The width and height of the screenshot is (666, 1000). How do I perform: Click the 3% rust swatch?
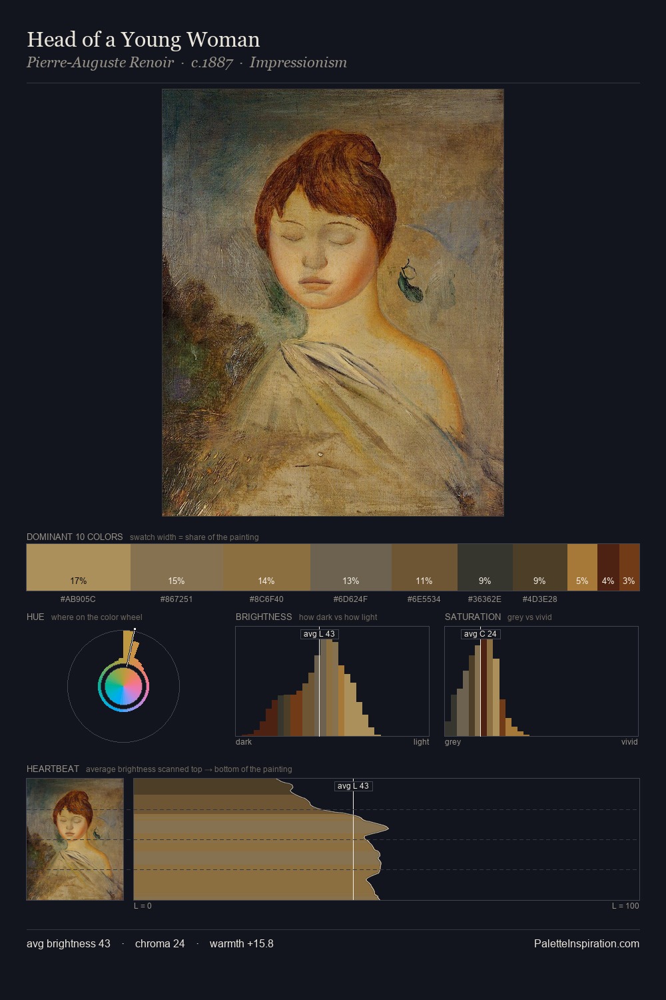click(629, 567)
